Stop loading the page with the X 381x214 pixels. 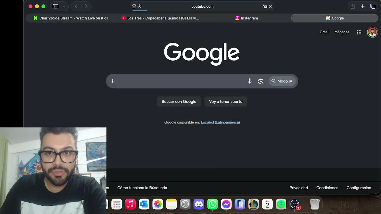271,6
